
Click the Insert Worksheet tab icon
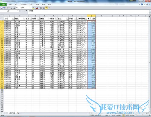click(18, 113)
